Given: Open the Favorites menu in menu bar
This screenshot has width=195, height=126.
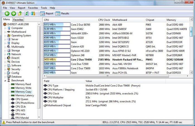Looking at the screenshot, I should pyautogui.click(x=33, y=8).
